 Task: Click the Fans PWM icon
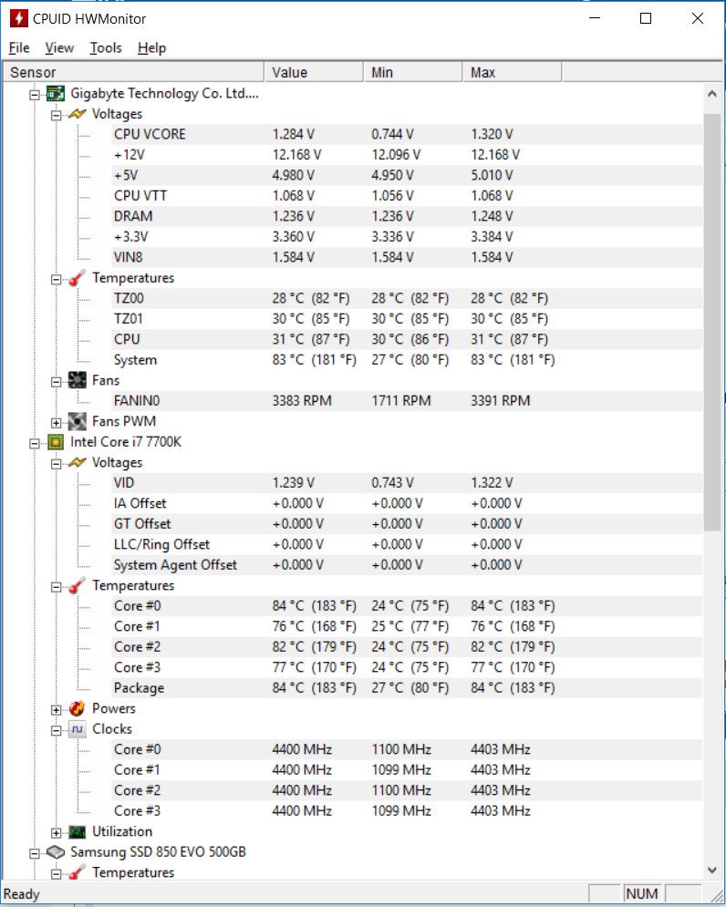click(77, 421)
